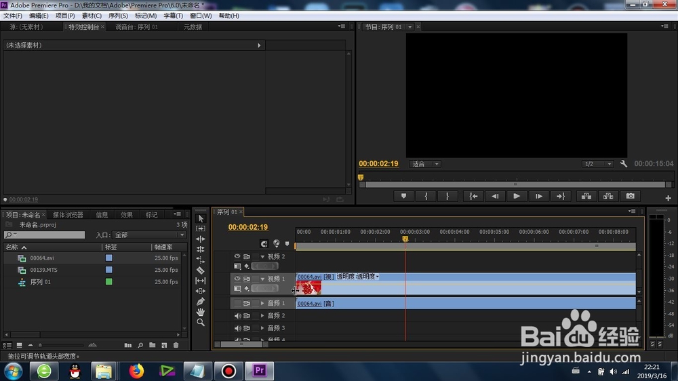Viewport: 678px width, 381px height.
Task: Step back one frame
Action: (x=495, y=197)
